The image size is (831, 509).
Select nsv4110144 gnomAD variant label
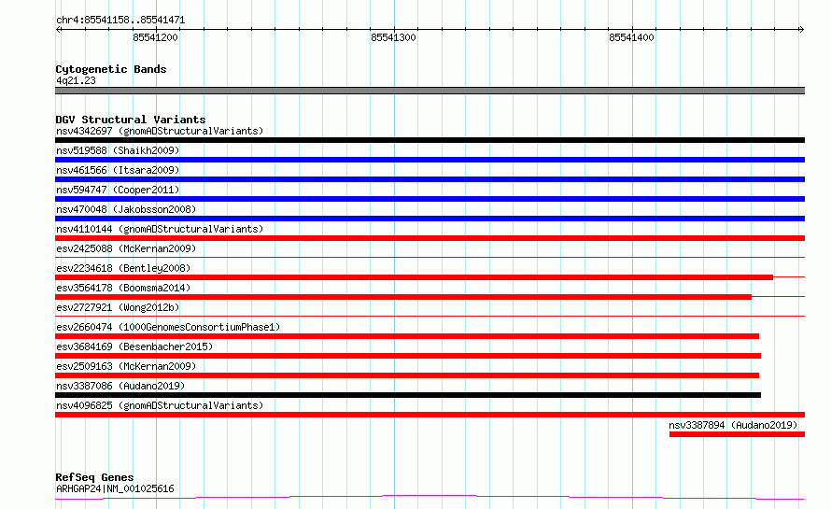pyautogui.click(x=160, y=229)
